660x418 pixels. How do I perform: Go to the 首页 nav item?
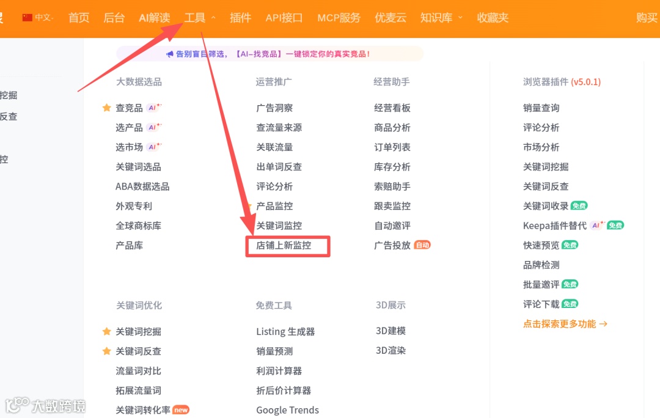click(79, 18)
